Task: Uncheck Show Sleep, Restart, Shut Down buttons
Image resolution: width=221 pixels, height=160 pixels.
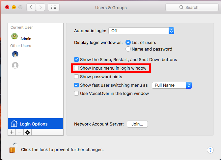Action: pos(76,60)
